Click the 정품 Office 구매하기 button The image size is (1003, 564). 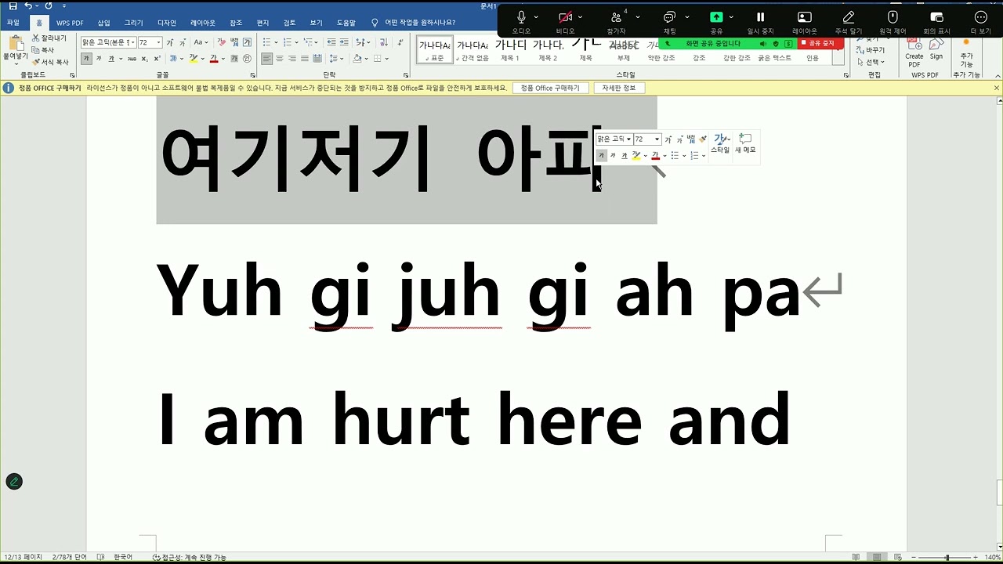[550, 88]
